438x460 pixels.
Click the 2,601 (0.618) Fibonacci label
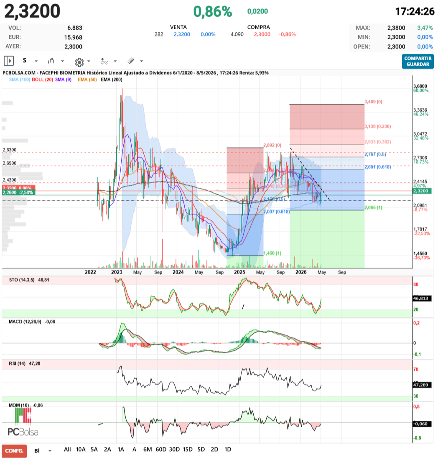377,167
